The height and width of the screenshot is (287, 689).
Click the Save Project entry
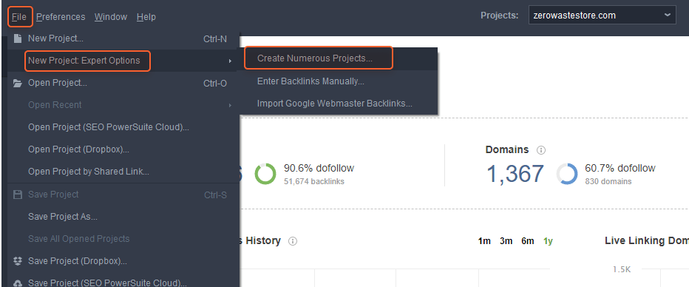pyautogui.click(x=123, y=195)
